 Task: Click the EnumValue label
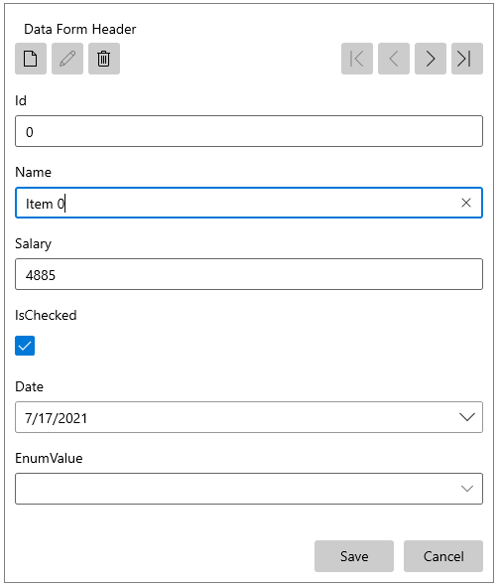pyautogui.click(x=49, y=458)
